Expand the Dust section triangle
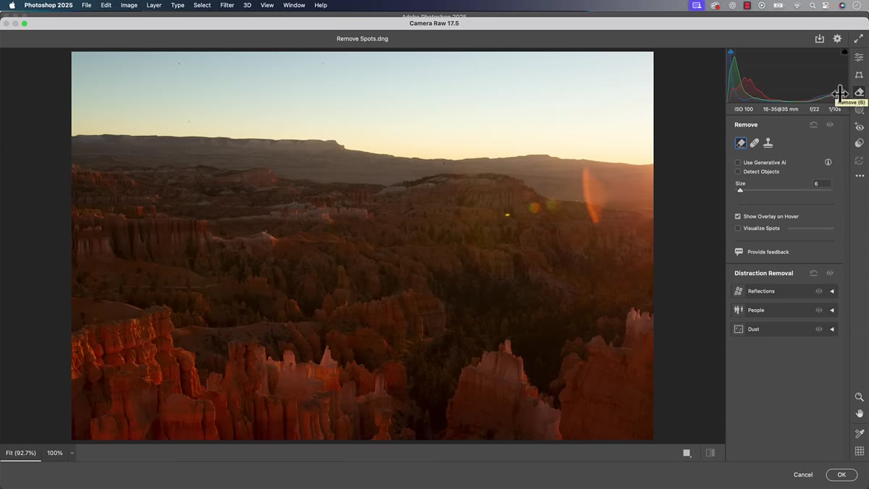Screen dimensions: 869x489 (832, 329)
